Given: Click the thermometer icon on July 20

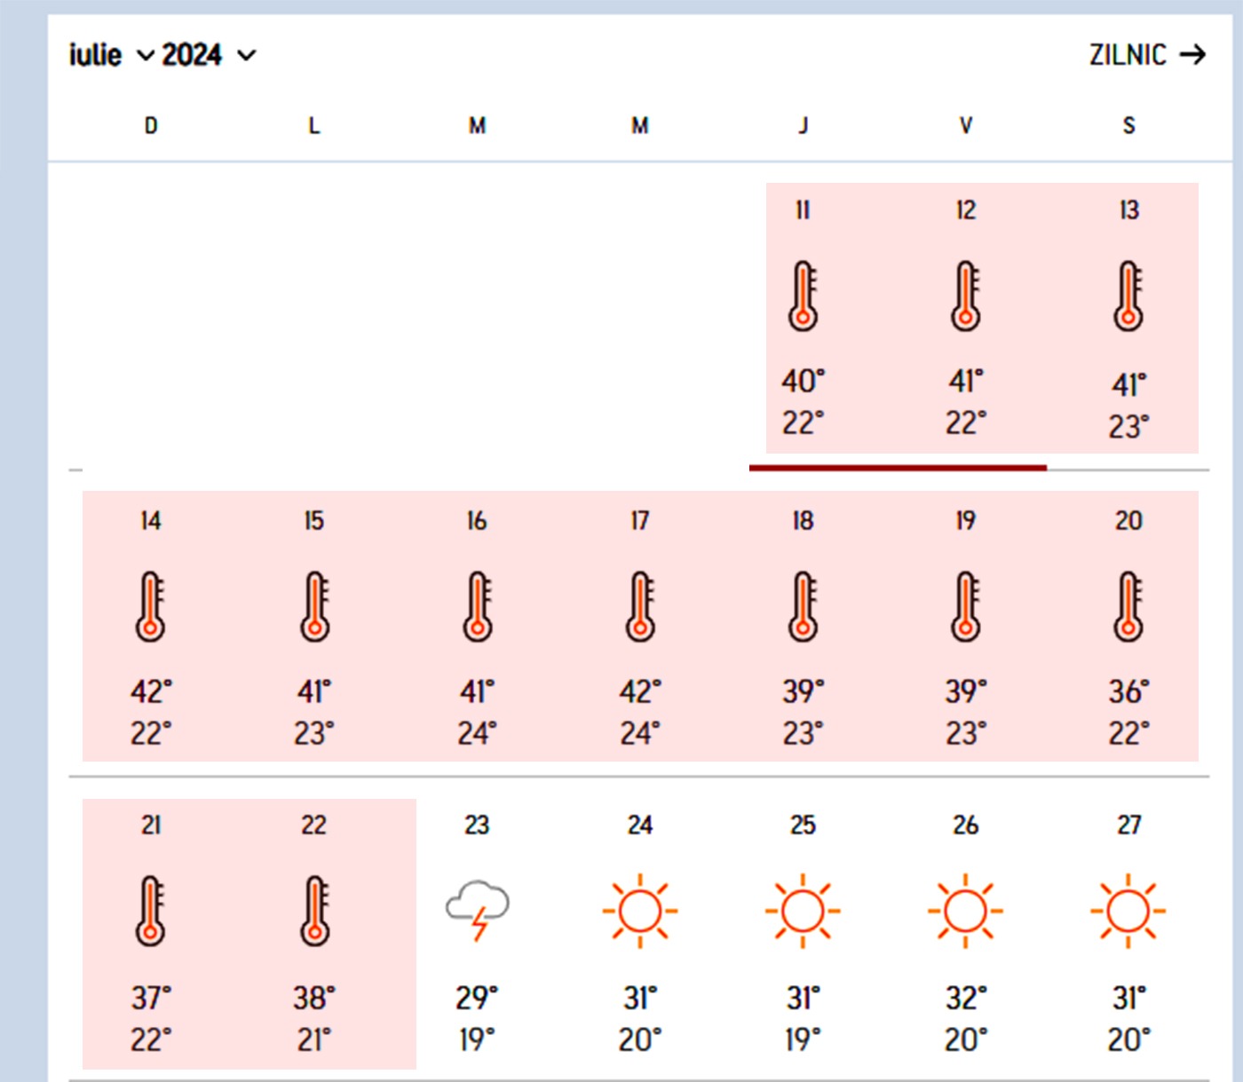Looking at the screenshot, I should pos(1128,604).
